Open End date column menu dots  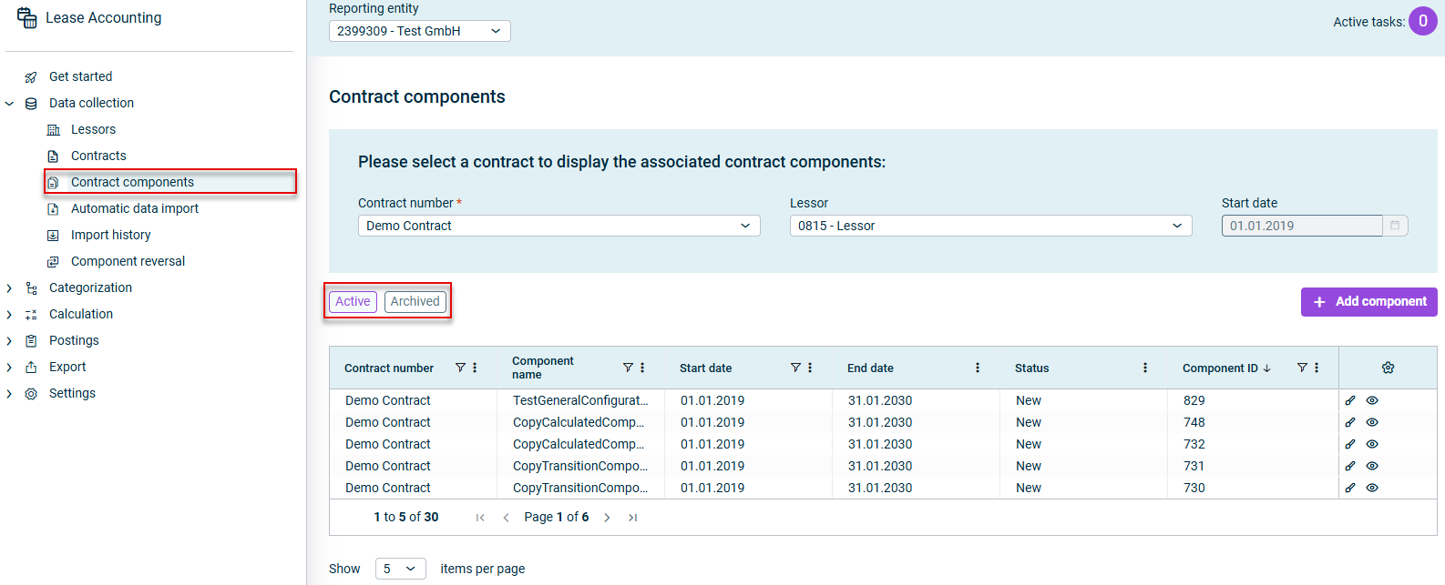[x=978, y=368]
